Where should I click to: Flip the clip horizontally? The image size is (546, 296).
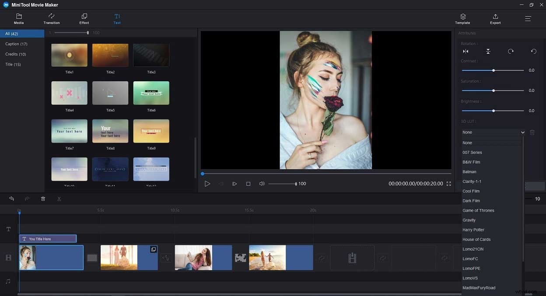(x=466, y=51)
